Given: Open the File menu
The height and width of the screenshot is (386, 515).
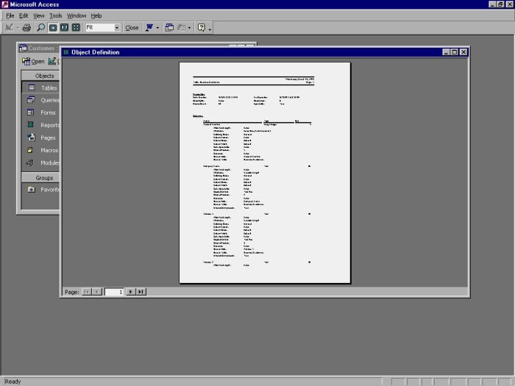Looking at the screenshot, I should click(x=10, y=15).
